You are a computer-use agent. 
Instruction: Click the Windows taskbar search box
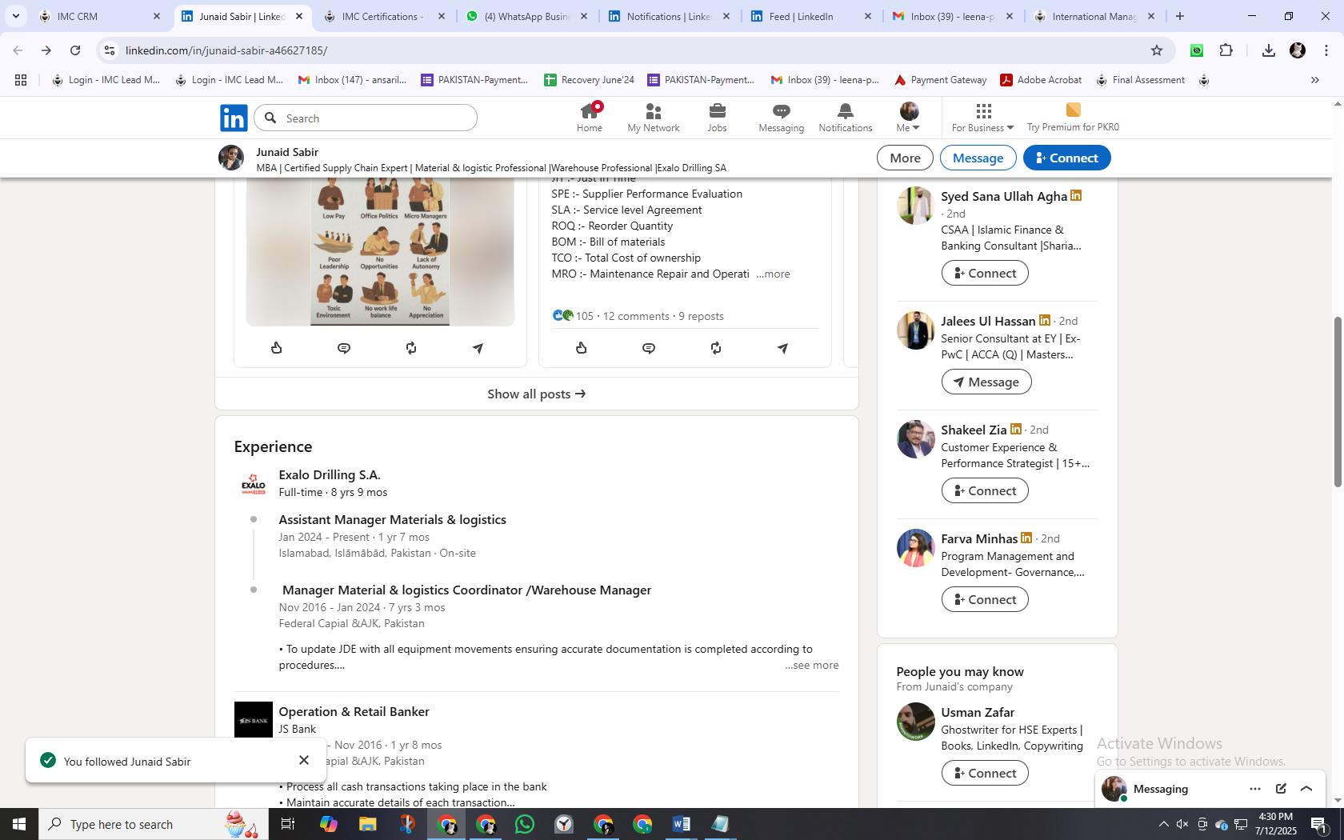pyautogui.click(x=153, y=824)
